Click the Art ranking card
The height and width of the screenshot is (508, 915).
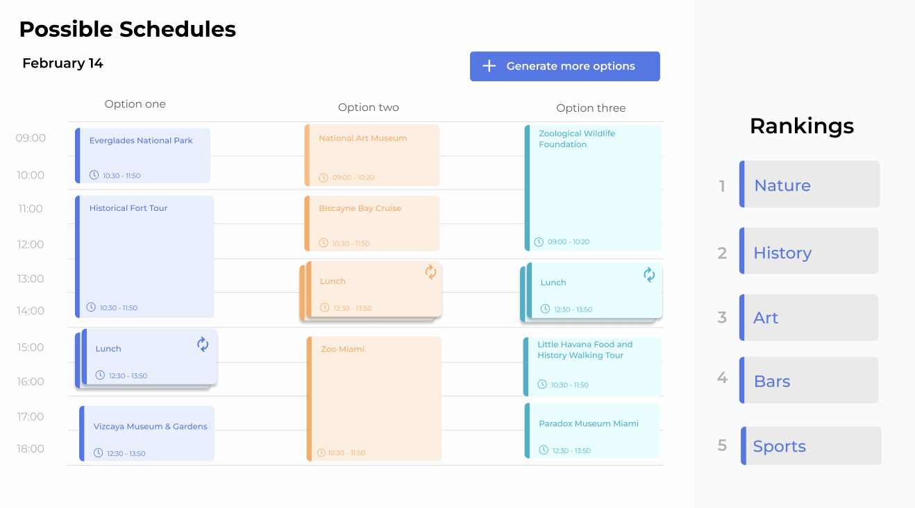pyautogui.click(x=809, y=318)
